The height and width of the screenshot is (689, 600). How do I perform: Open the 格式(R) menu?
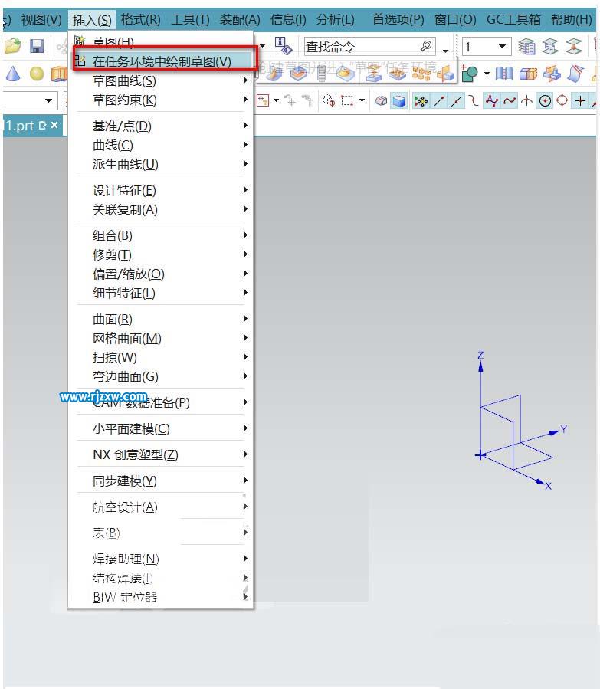coord(140,20)
